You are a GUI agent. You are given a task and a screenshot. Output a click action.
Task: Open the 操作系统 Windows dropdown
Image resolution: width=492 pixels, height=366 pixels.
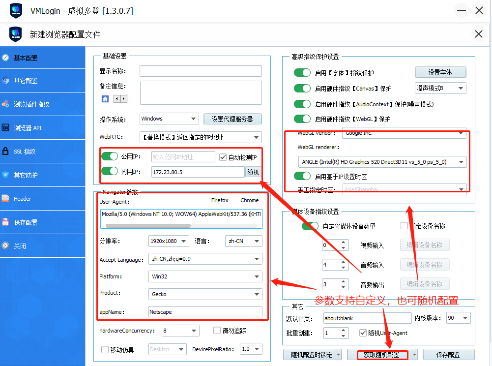170,119
